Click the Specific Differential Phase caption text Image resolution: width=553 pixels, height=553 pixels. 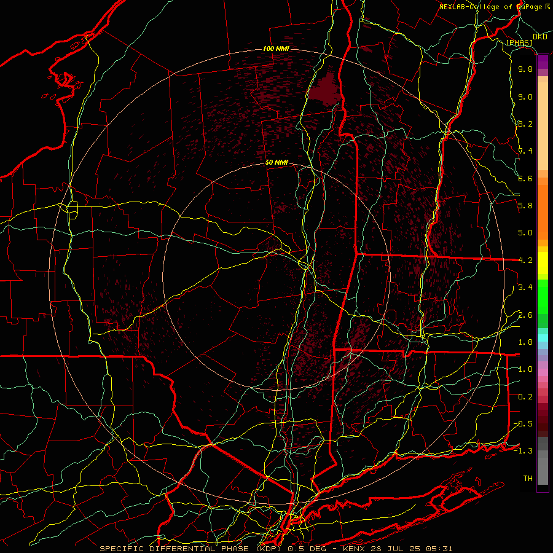coord(192,549)
